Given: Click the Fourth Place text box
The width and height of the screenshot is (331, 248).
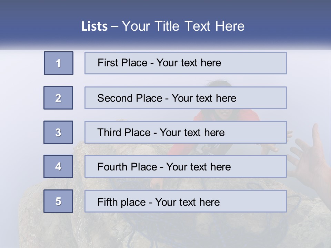Looking at the screenshot, I should (x=185, y=166).
